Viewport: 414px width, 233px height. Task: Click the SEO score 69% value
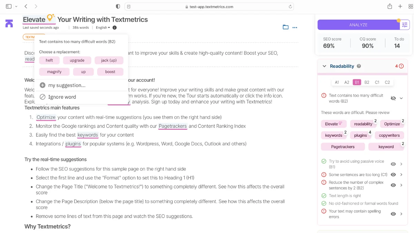point(329,46)
